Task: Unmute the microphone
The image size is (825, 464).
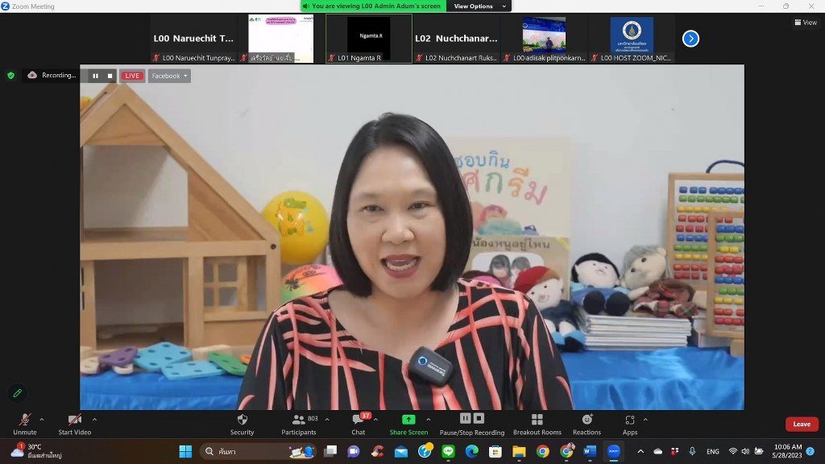Action: coord(25,424)
